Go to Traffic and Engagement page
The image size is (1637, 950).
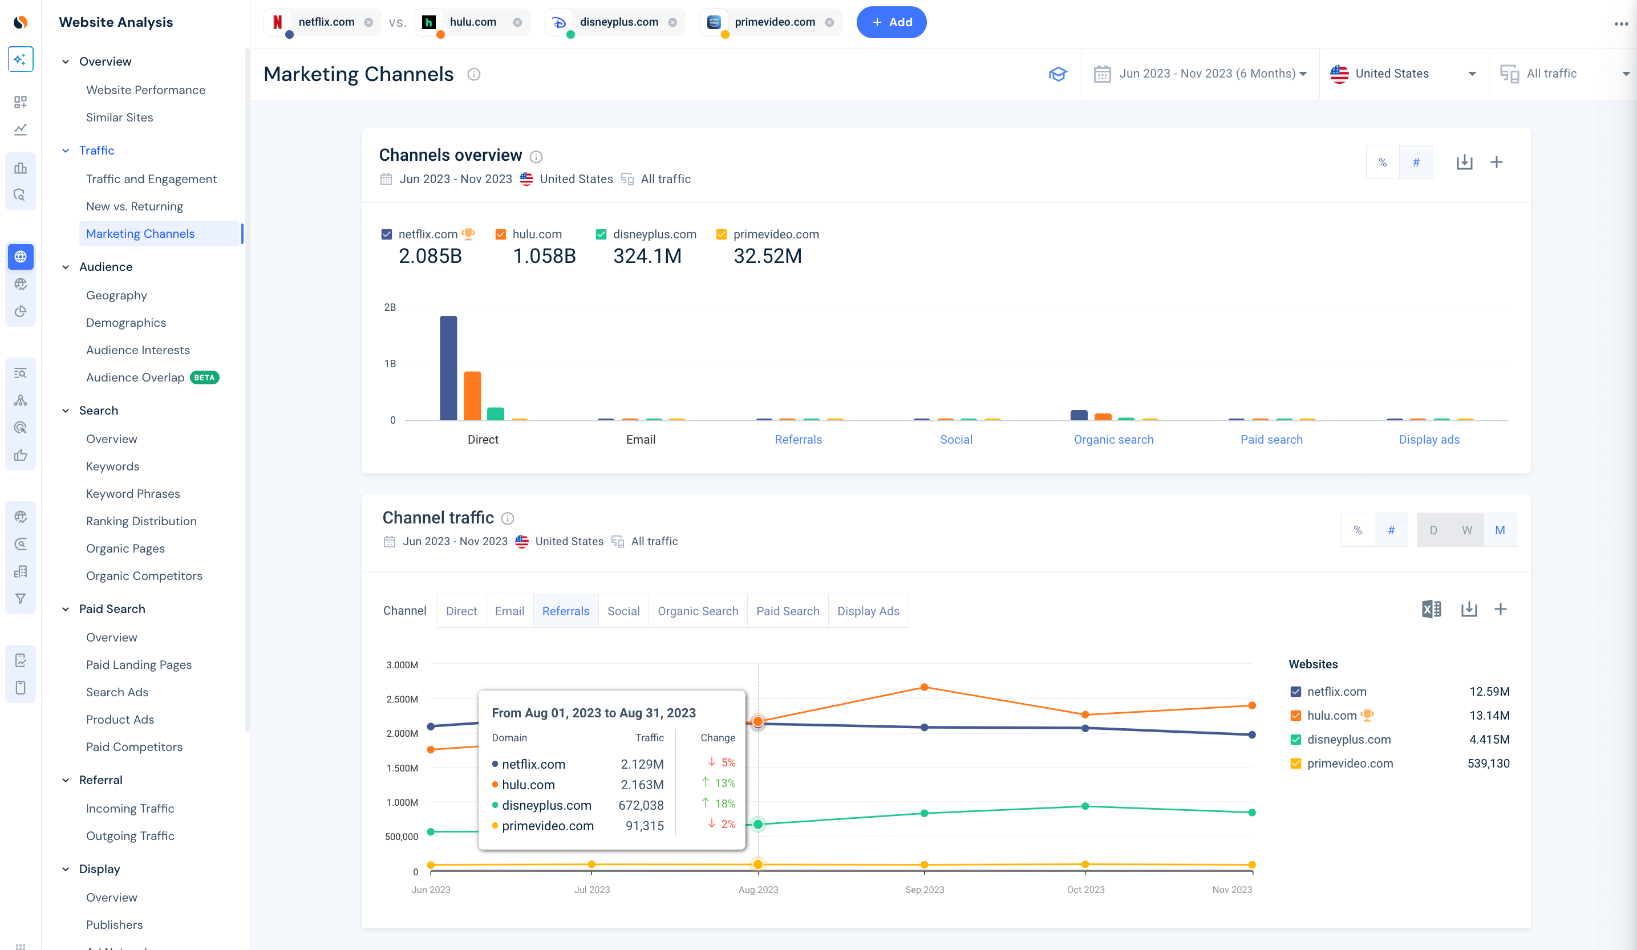coord(151,178)
